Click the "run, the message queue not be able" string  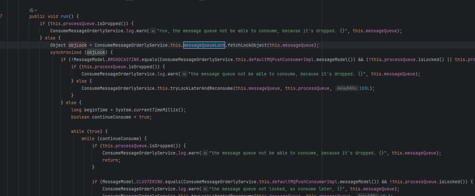click(x=253, y=31)
